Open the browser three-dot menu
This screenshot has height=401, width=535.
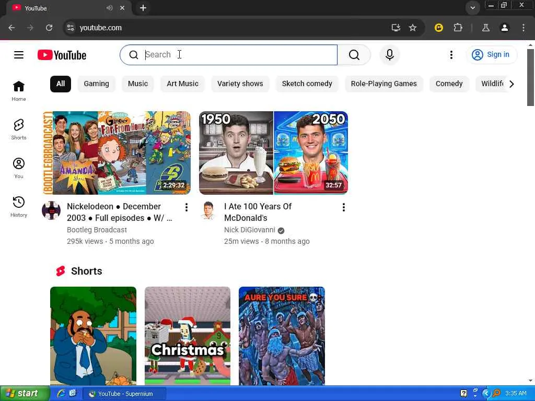[x=524, y=28]
